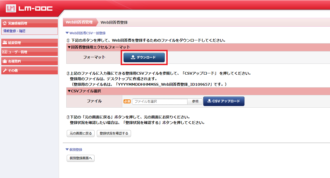Click the wrench icon for その他
This screenshot has width=330, height=178.
tap(4, 71)
